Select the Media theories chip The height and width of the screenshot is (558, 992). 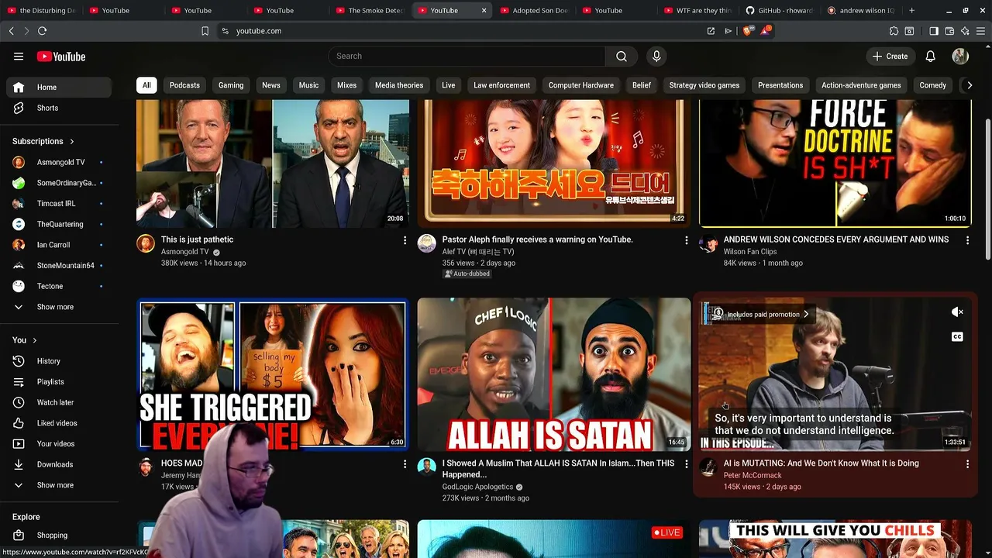(x=399, y=85)
